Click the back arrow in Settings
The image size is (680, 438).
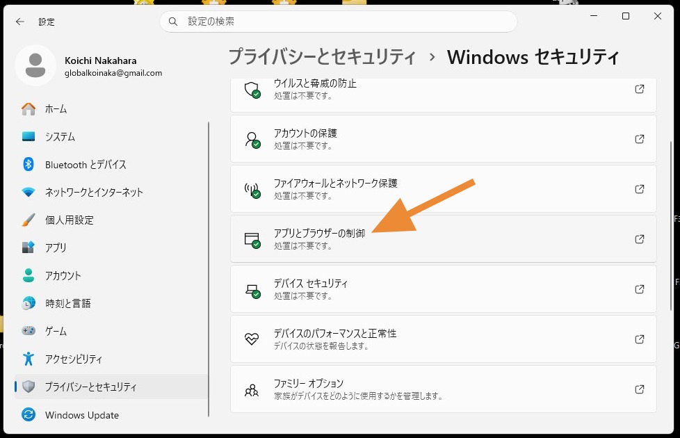tap(20, 22)
